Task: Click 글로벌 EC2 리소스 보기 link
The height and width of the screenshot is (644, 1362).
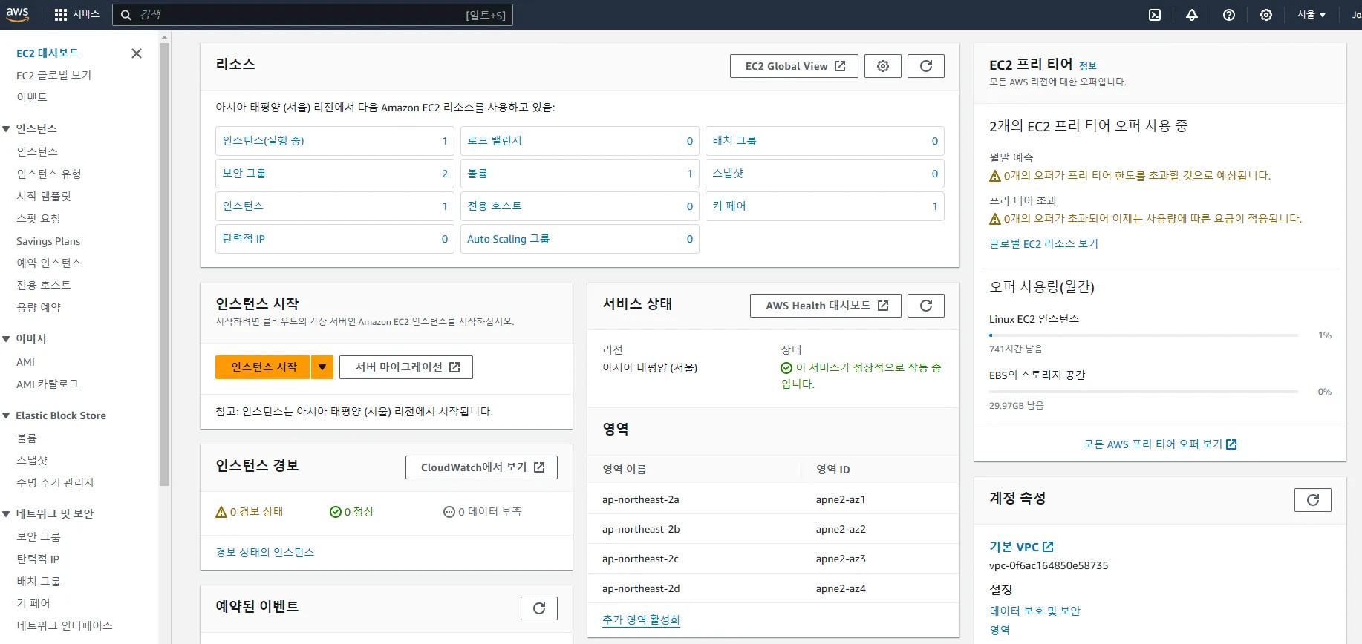Action: 1043,244
